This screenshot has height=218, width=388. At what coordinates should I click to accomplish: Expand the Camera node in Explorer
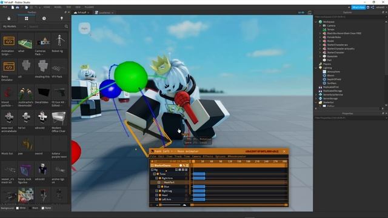coord(320,25)
